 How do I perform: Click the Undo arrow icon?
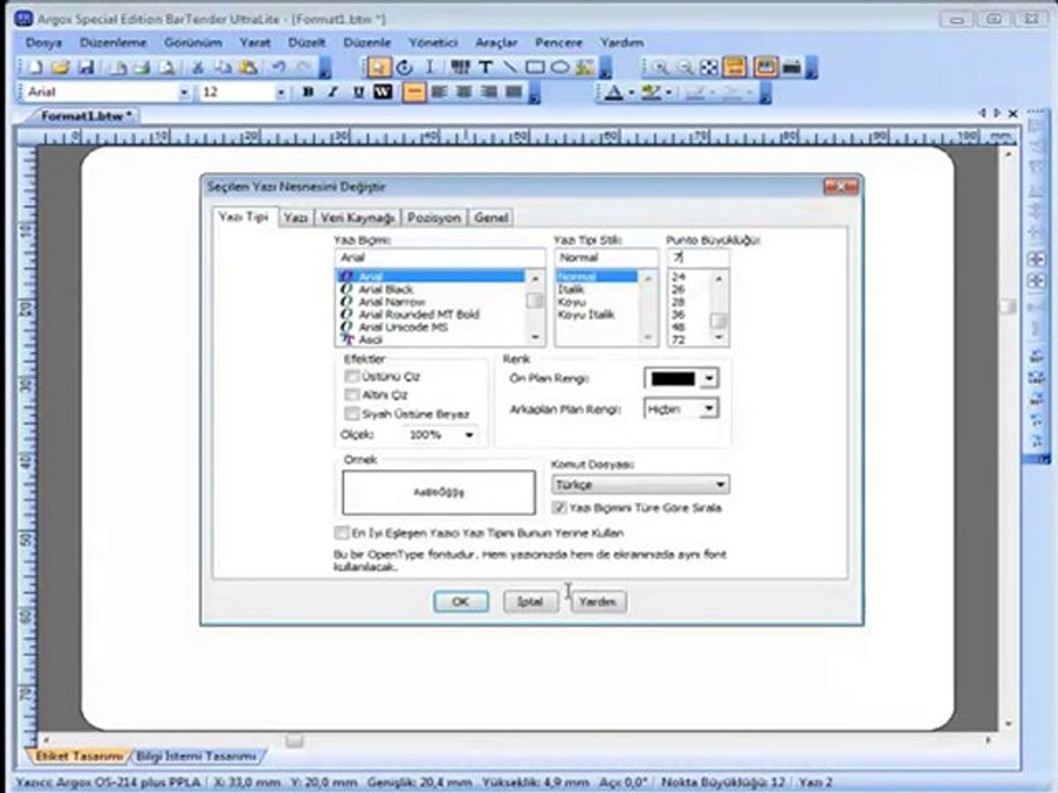pos(278,68)
